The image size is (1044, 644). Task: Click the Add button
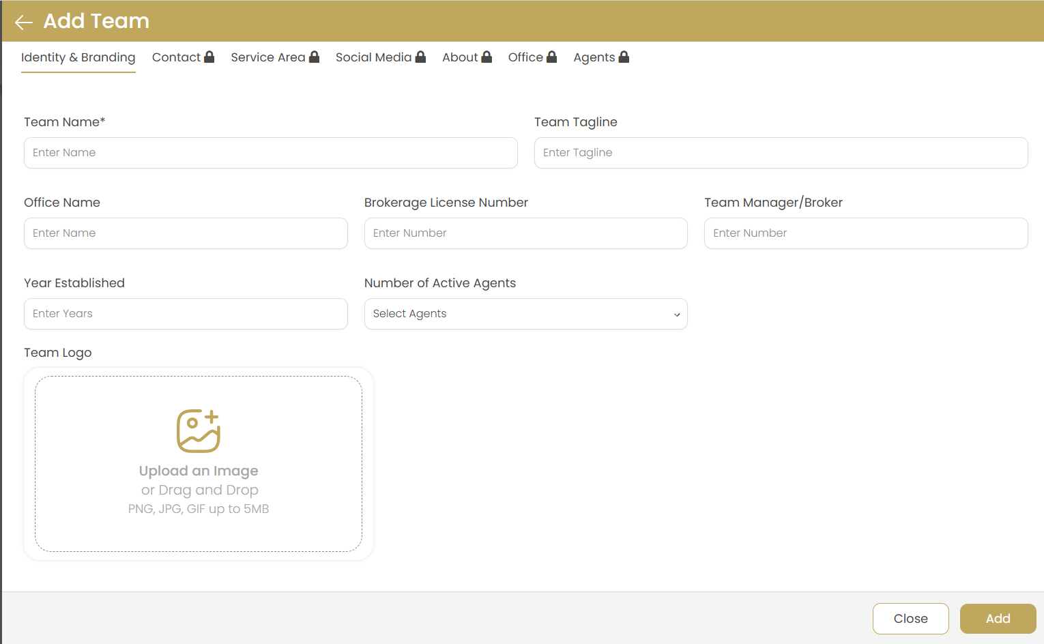point(998,618)
